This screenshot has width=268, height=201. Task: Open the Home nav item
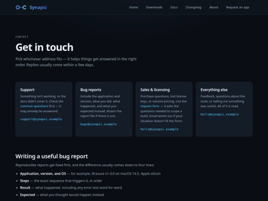pyautogui.click(x=134, y=7)
